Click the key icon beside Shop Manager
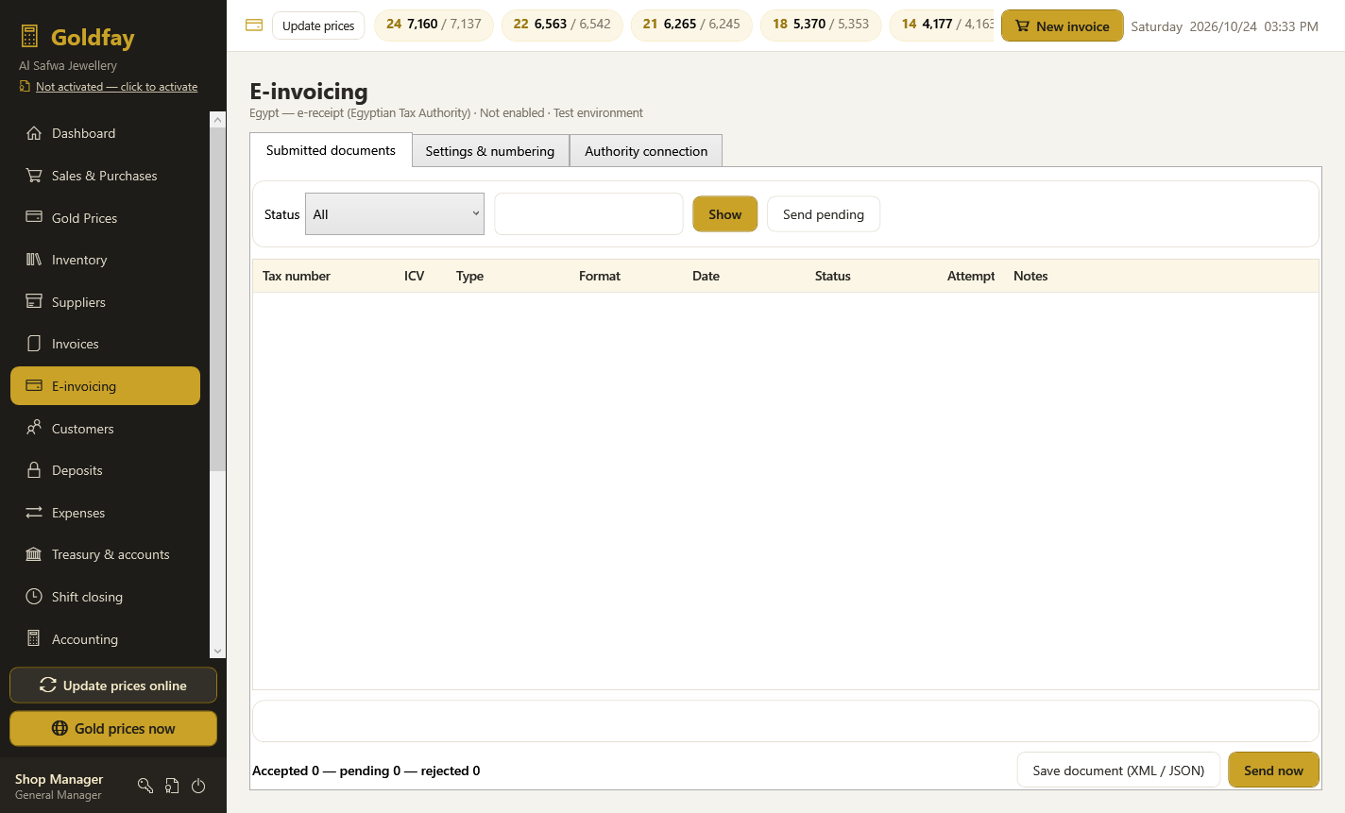Screen dimensions: 1345x813 pos(145,786)
